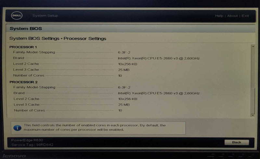
Task: Click the Dell logo icon
Action: click(17, 16)
